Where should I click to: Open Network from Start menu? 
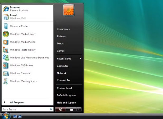62,73
